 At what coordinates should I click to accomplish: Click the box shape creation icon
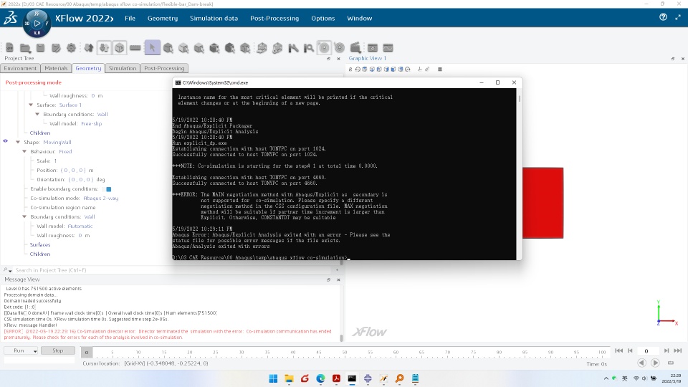(x=120, y=47)
